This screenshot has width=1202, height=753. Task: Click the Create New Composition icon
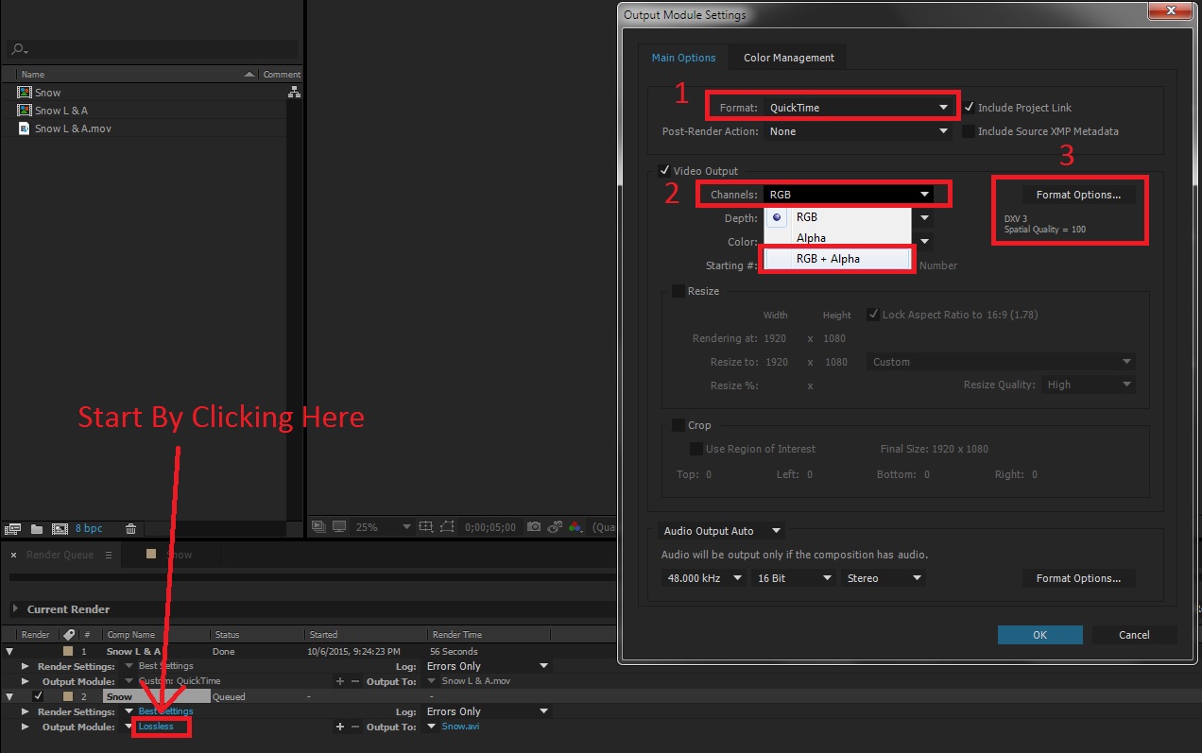(60, 529)
